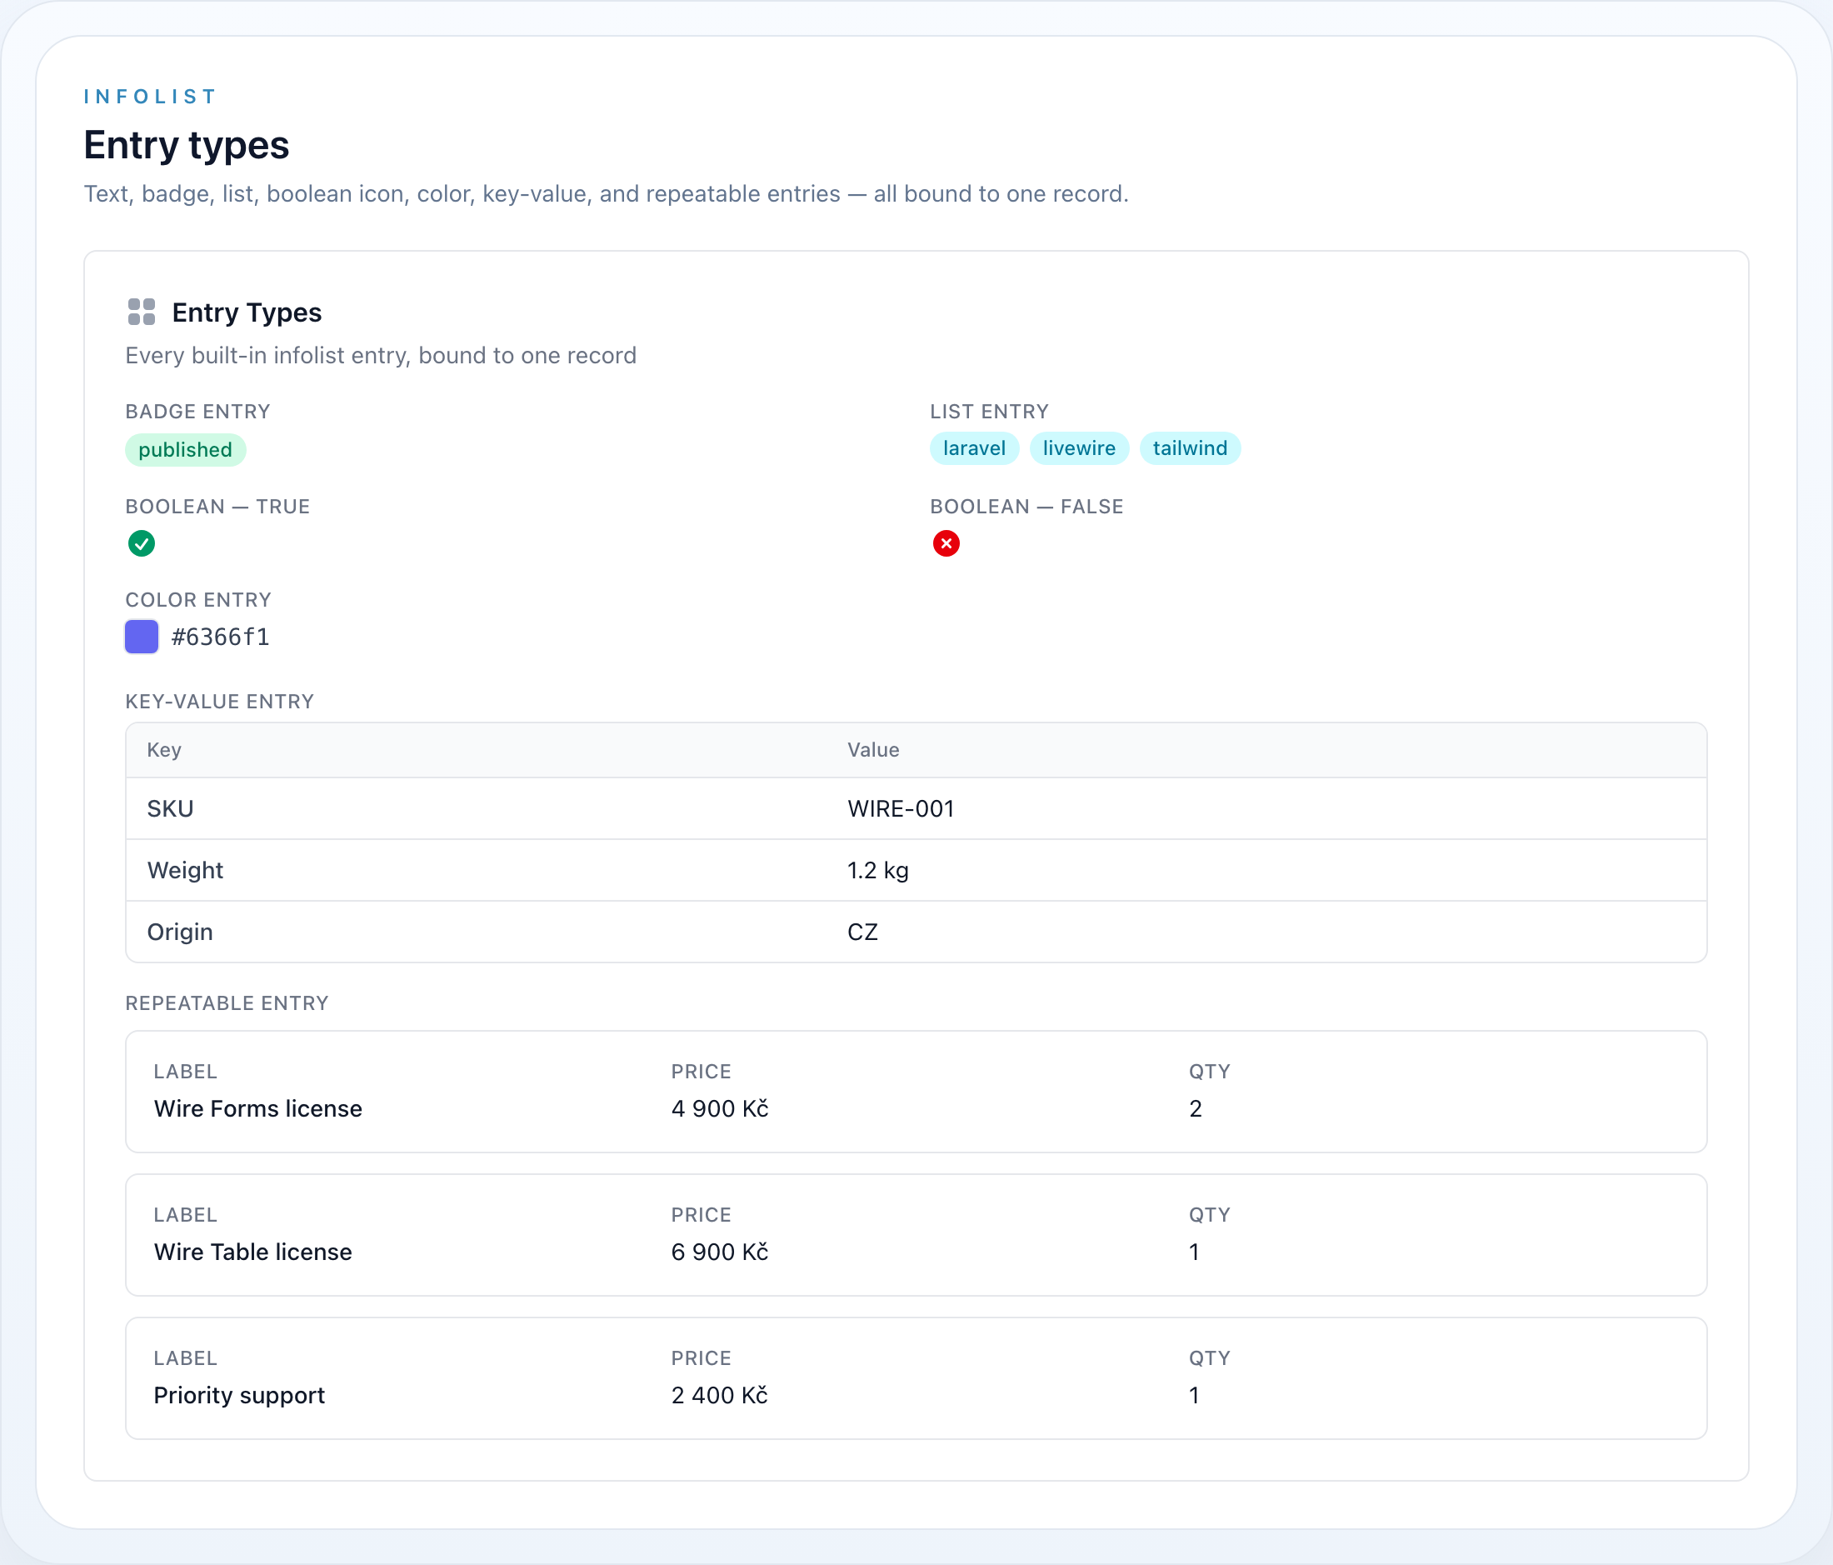Screen dimensions: 1833x1565
Task: Click the indigo #6366f1 color swatch
Action: [142, 637]
